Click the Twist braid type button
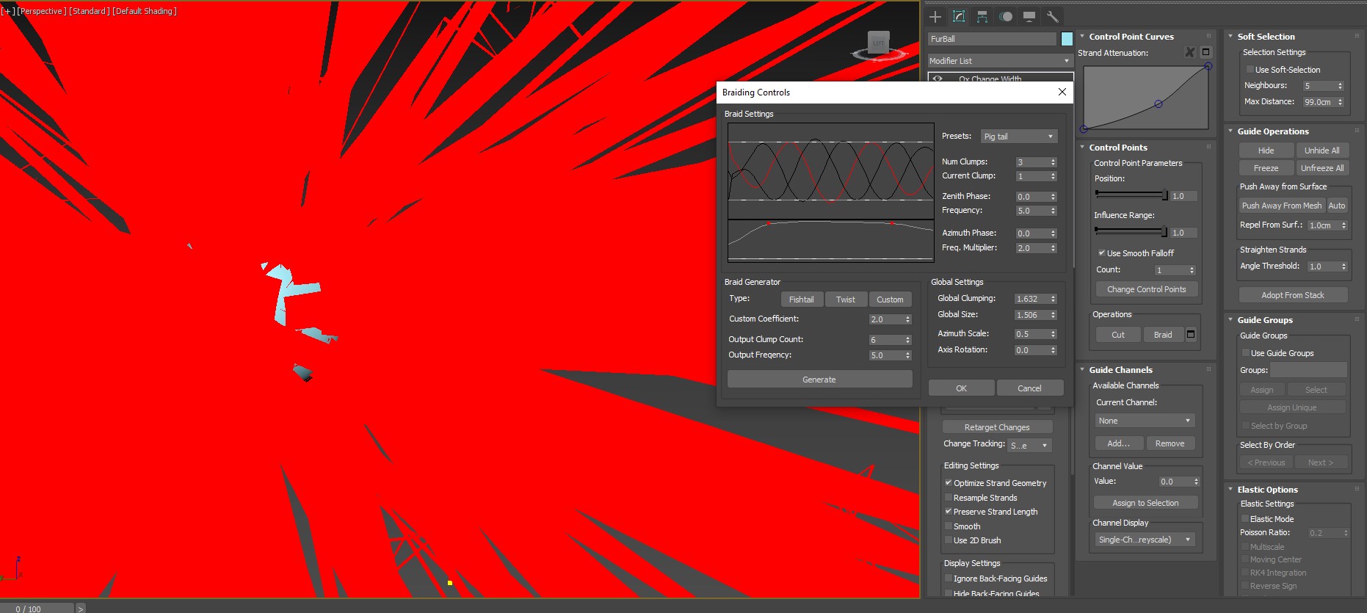The width and height of the screenshot is (1367, 613). coord(846,300)
